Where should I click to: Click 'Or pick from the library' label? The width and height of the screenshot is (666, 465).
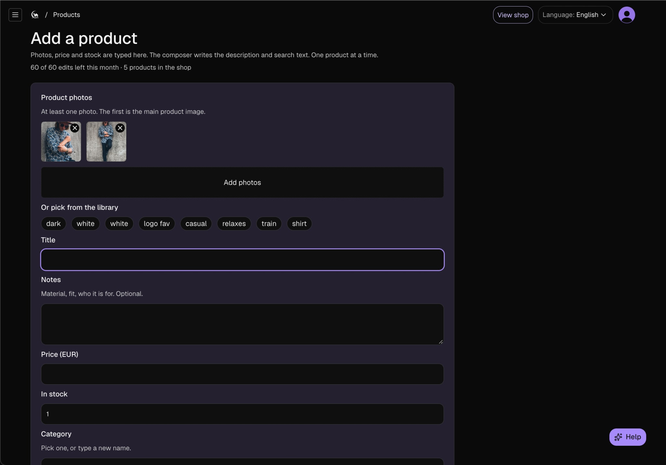79,207
